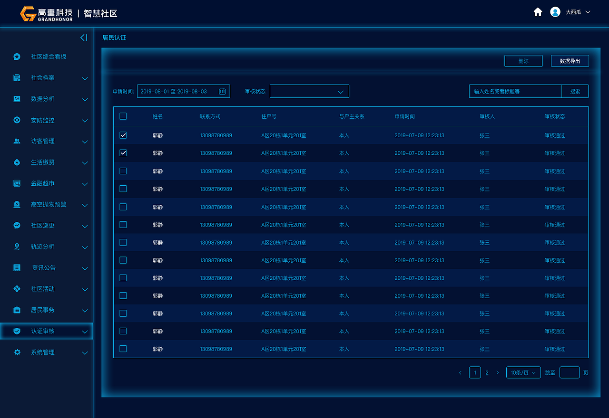Check the last row checkbox
The width and height of the screenshot is (609, 418).
pos(123,349)
